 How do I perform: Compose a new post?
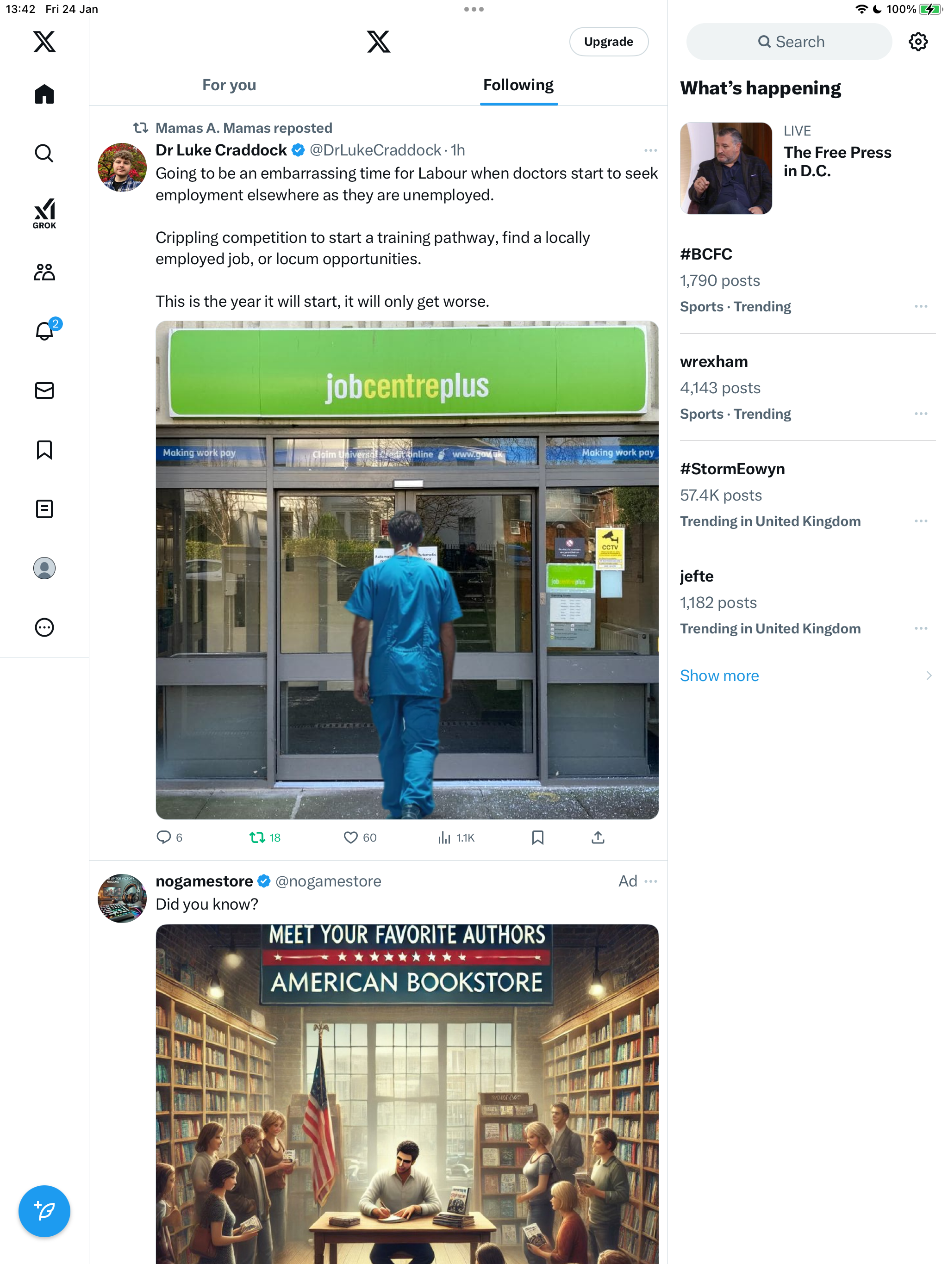[44, 1211]
